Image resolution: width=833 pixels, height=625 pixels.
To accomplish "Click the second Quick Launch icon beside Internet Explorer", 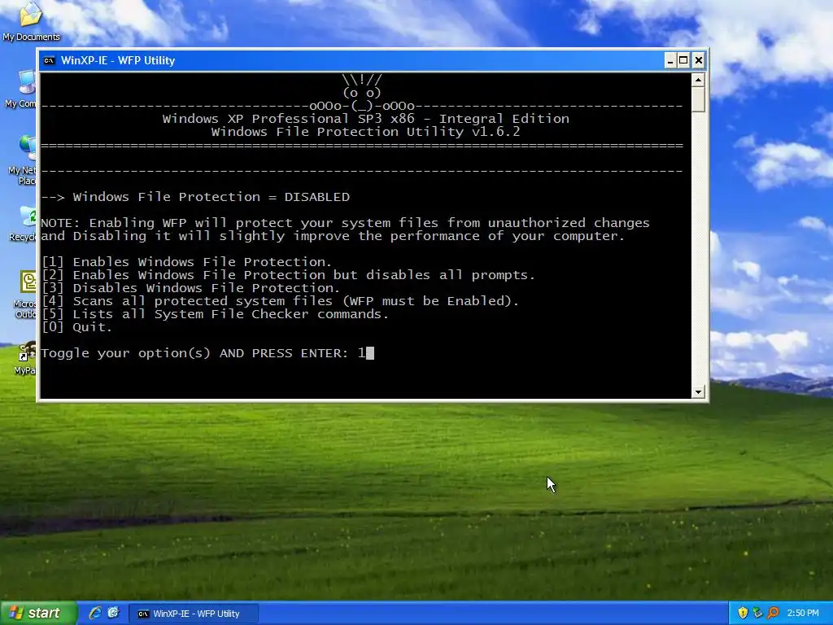I will point(113,613).
